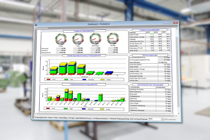This screenshot has width=210, height=140.
Task: Click the Auslastung Fertigungsbereiche panel title
Action: click(84, 31)
